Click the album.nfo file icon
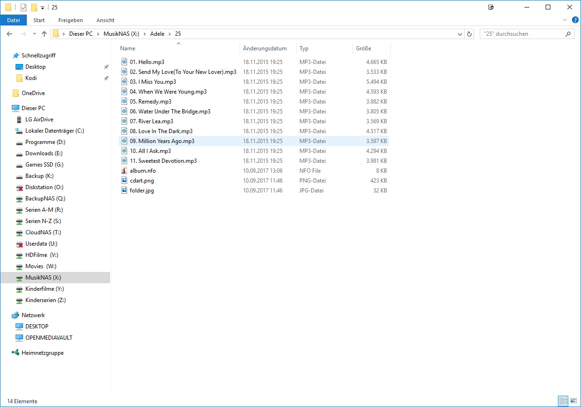Screen dimensions: 581x407 point(124,171)
